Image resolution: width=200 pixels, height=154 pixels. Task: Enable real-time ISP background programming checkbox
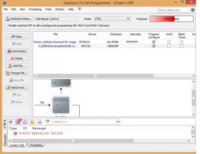(x=6, y=25)
